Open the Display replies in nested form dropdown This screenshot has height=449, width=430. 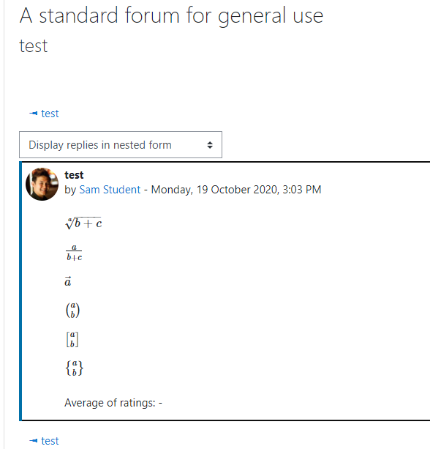pyautogui.click(x=121, y=144)
